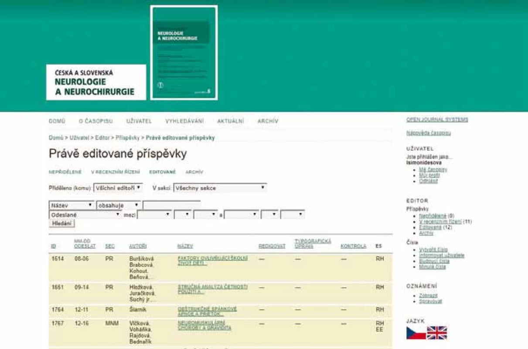This screenshot has height=349, width=528.
Task: Focus the search text input field
Action: (172, 205)
